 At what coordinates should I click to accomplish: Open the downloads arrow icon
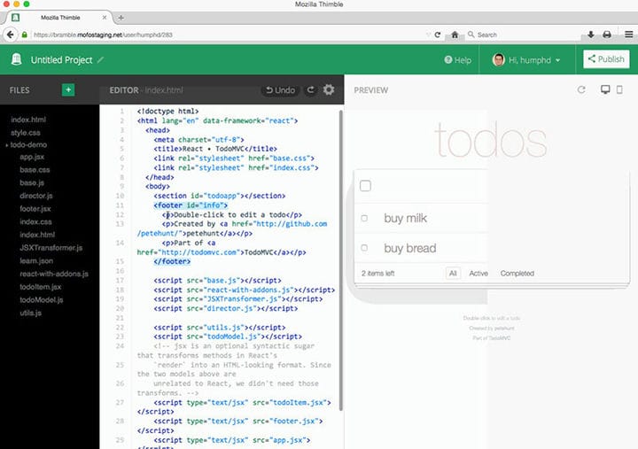[591, 35]
